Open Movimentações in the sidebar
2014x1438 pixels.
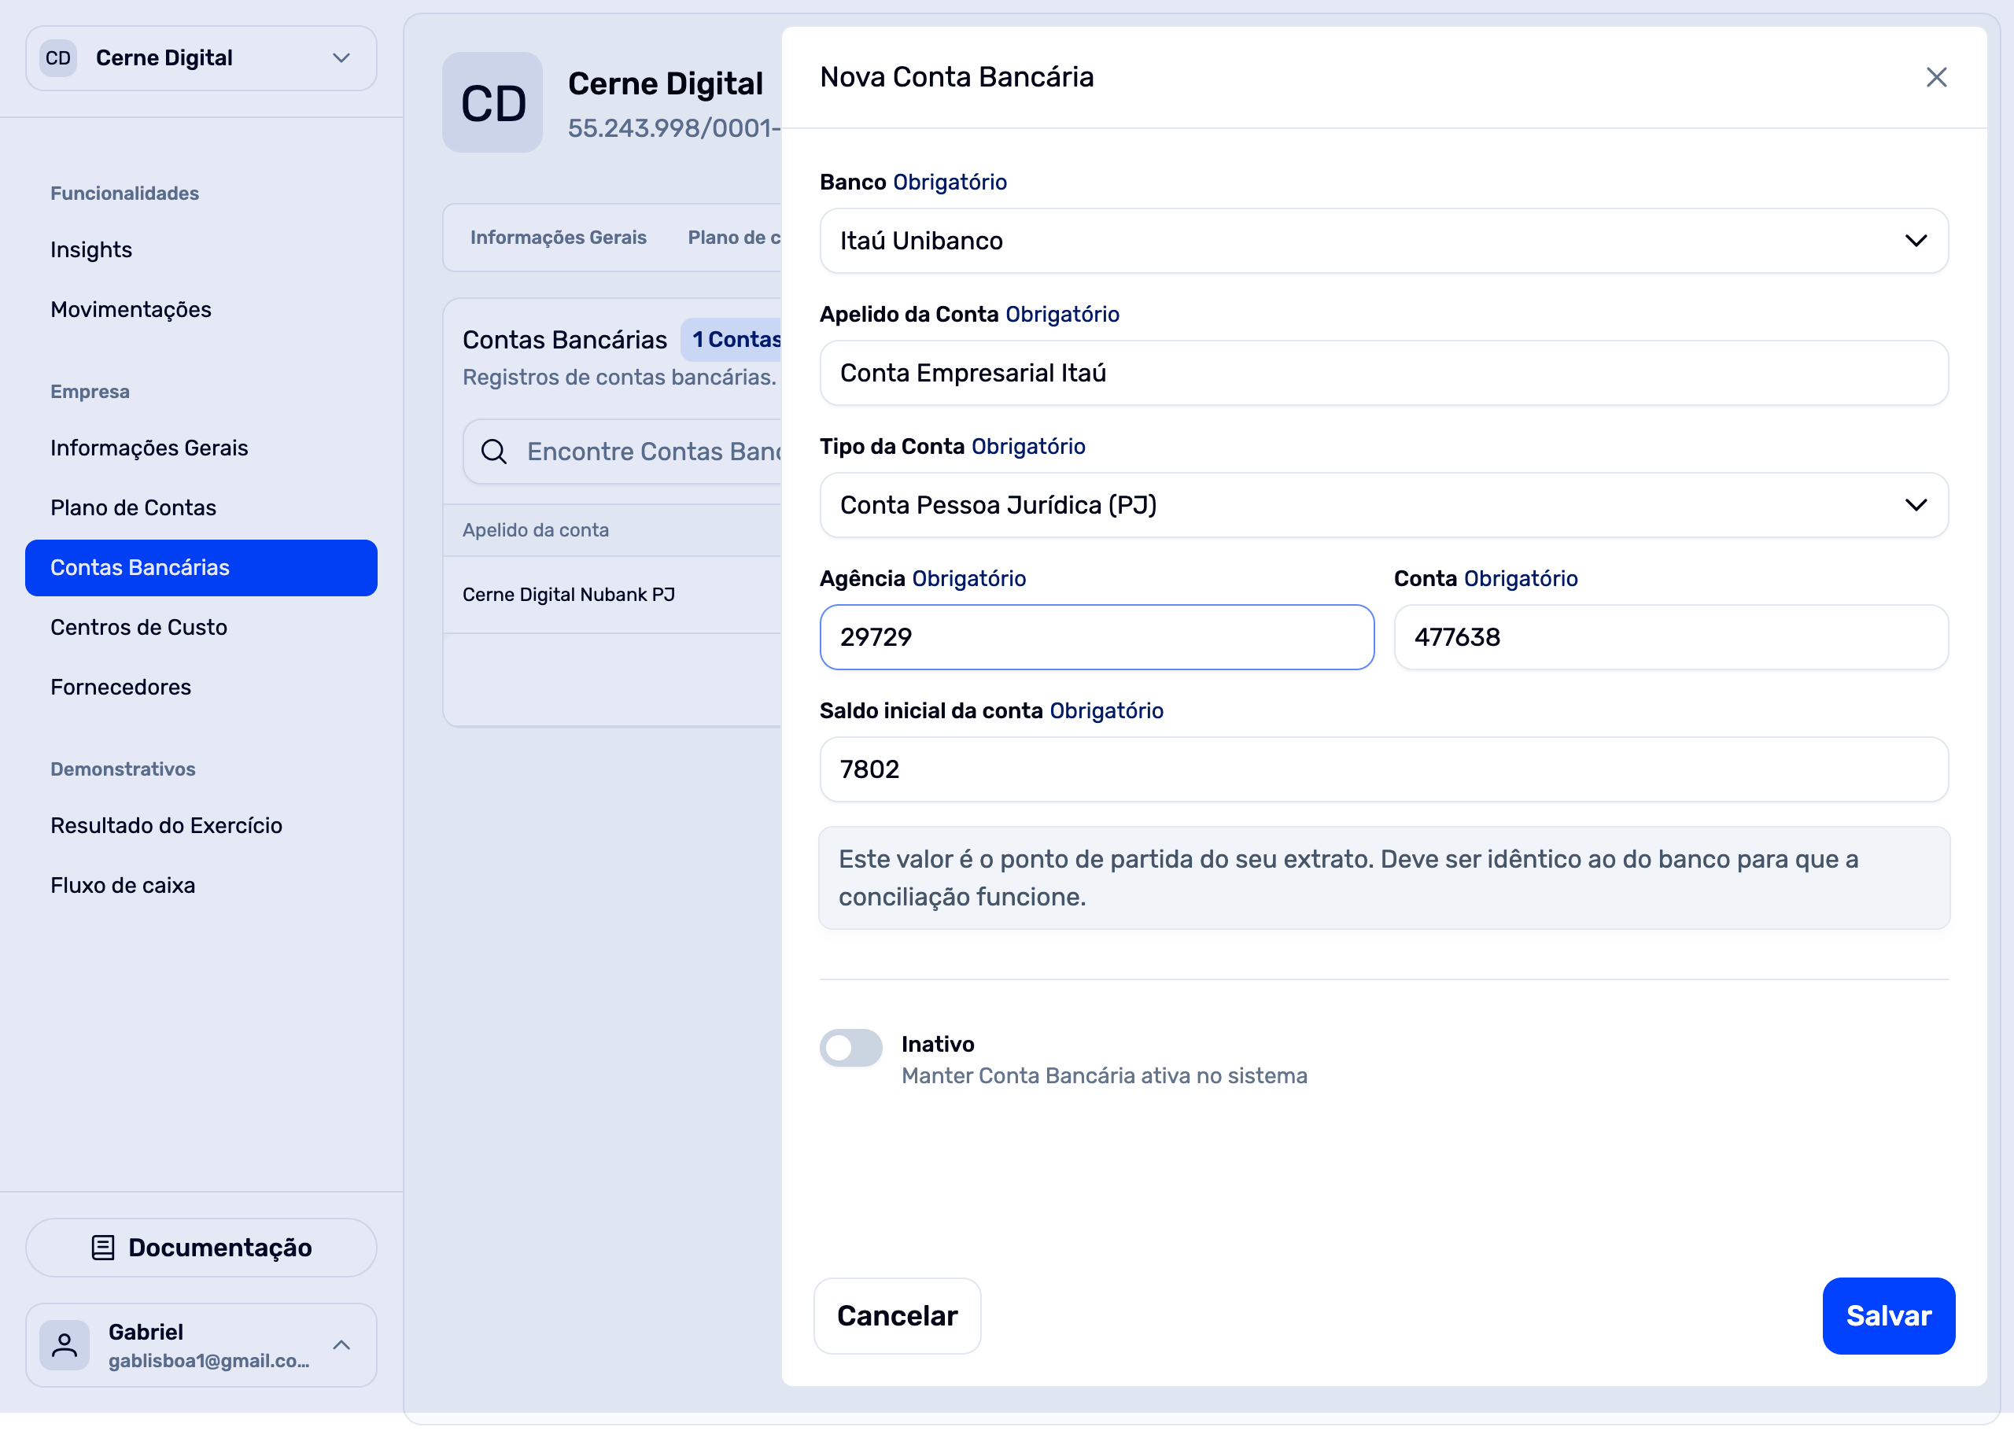pyautogui.click(x=131, y=309)
